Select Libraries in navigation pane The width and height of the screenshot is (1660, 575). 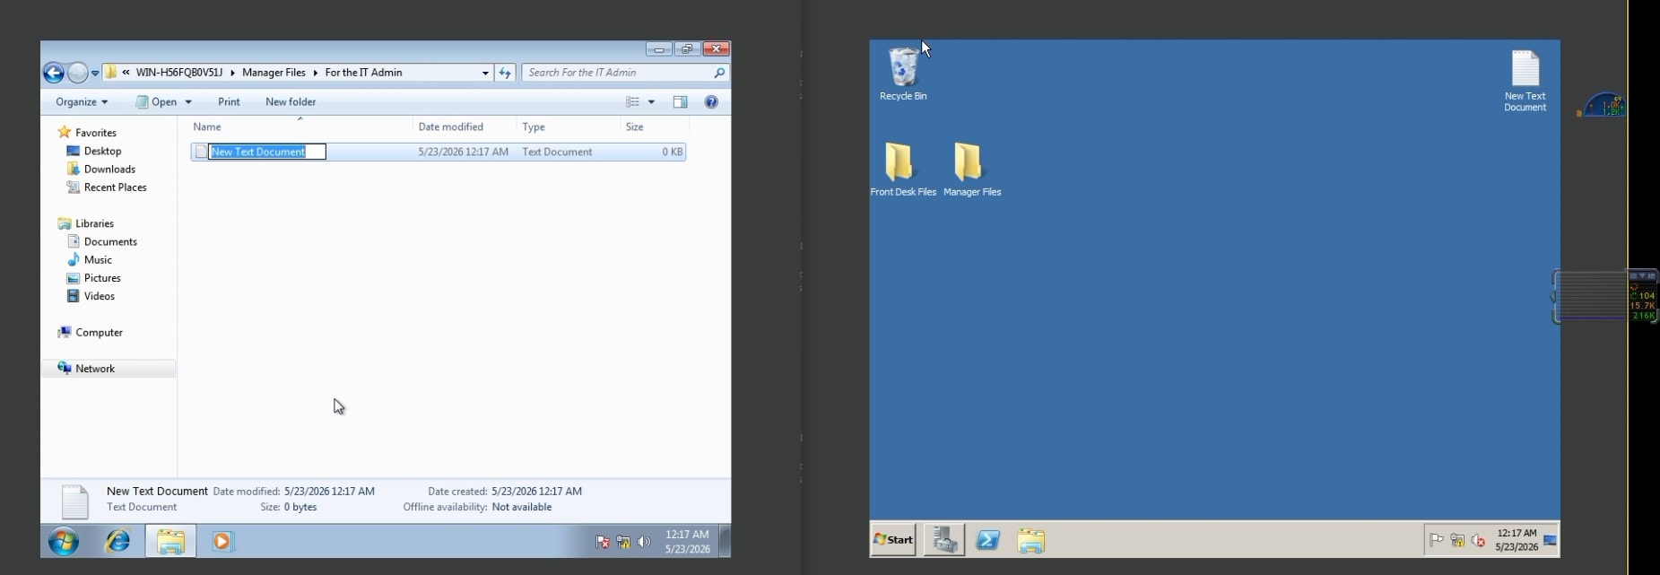pyautogui.click(x=86, y=224)
